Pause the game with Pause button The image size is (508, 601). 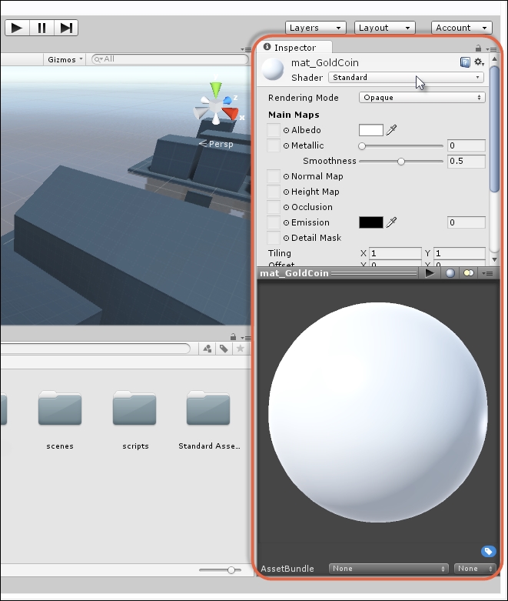click(42, 28)
